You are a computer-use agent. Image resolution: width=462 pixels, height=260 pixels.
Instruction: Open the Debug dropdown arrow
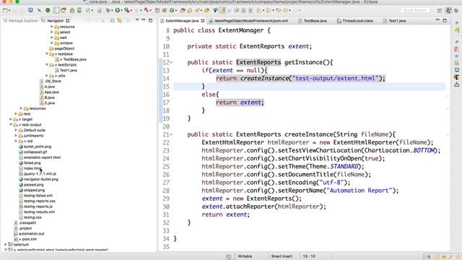112,10
